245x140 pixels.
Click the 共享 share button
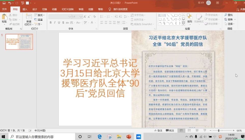240,9
